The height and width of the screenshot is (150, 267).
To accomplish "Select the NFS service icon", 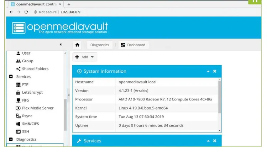I will (18, 100).
